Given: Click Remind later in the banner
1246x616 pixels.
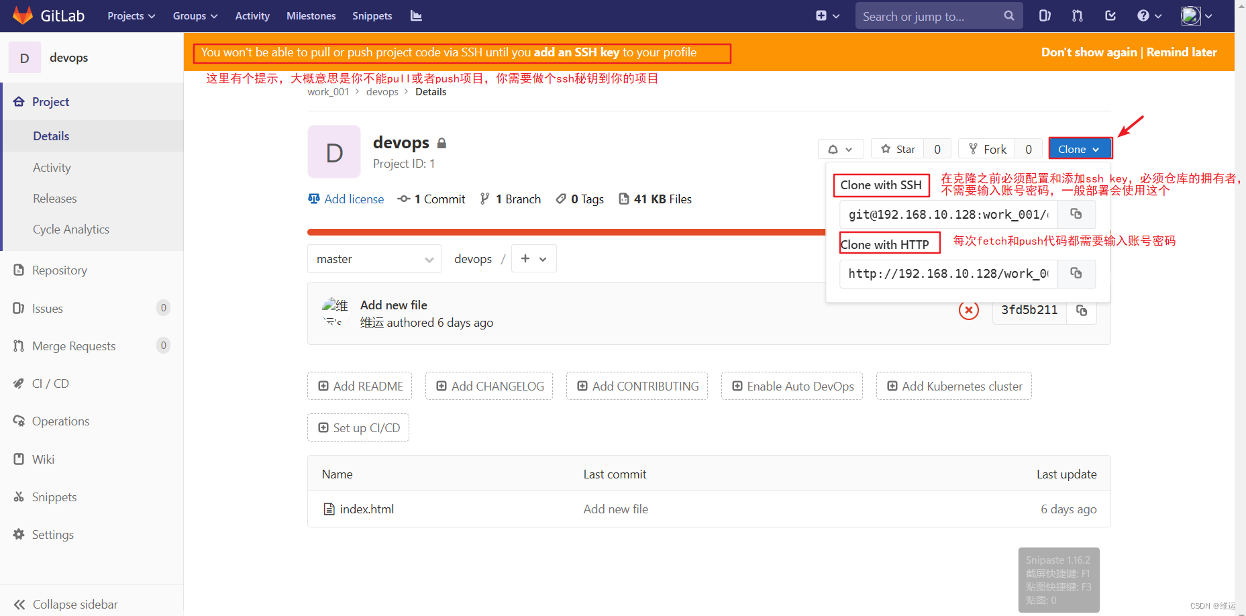Looking at the screenshot, I should pyautogui.click(x=1182, y=52).
